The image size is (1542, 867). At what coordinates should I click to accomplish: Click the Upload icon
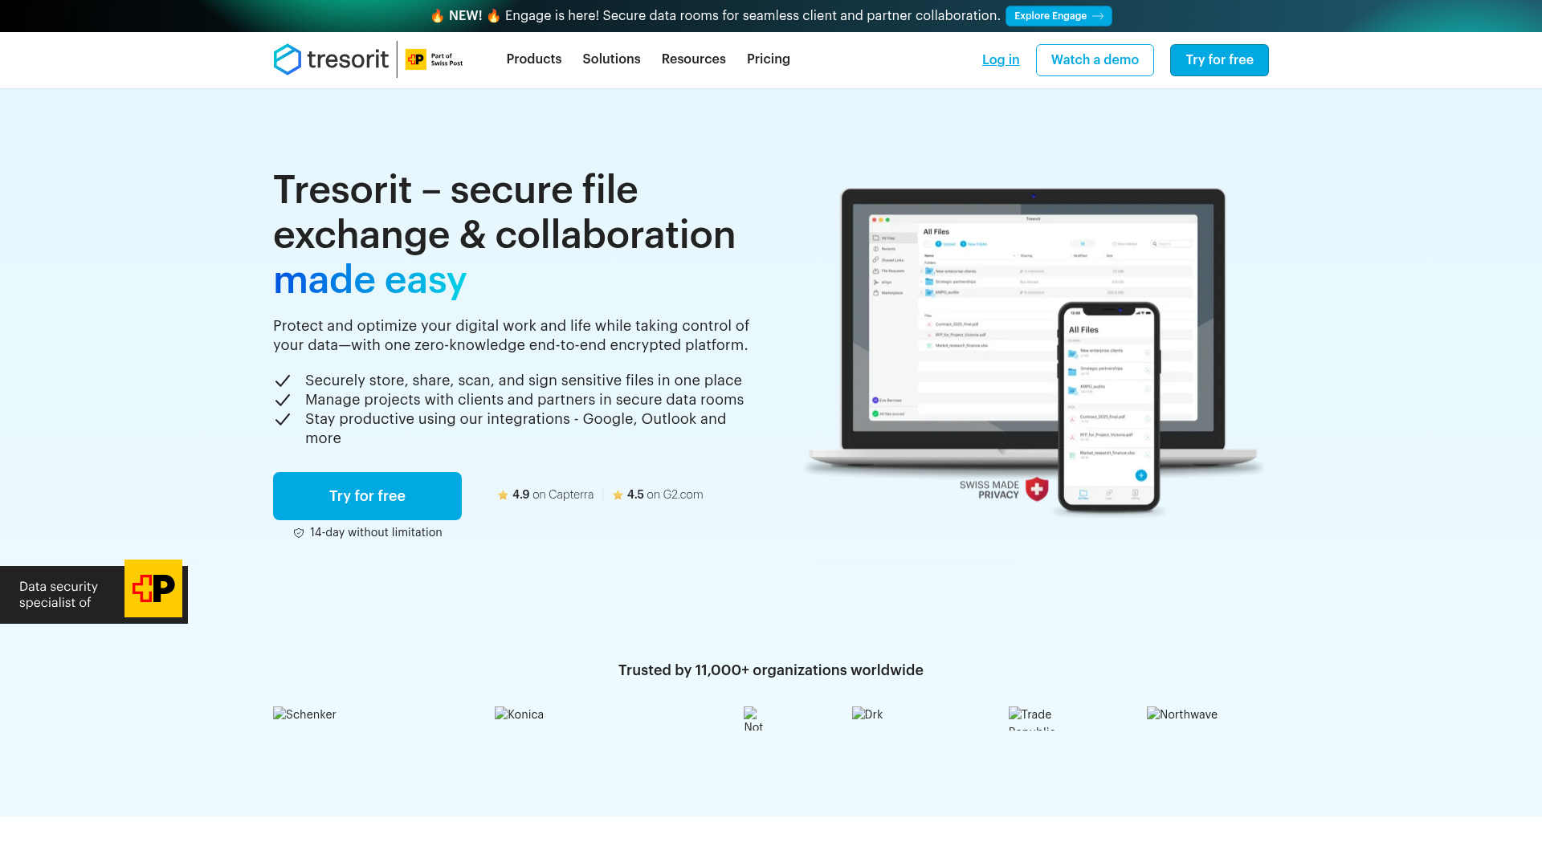938,244
